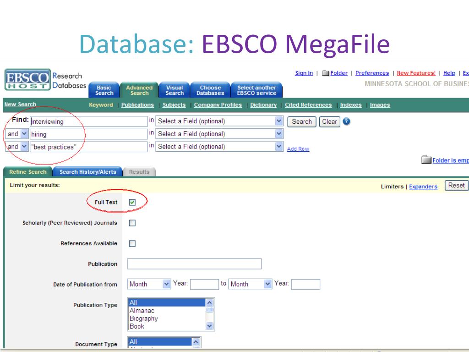
Task: Open the Company Profiles link
Action: pyautogui.click(x=218, y=105)
